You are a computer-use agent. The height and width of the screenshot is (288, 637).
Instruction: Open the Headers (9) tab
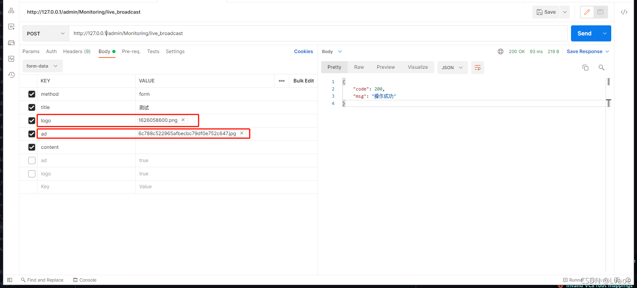click(x=77, y=51)
